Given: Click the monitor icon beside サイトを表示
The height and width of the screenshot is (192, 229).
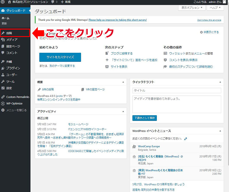Looking at the screenshot, I should tap(107, 67).
